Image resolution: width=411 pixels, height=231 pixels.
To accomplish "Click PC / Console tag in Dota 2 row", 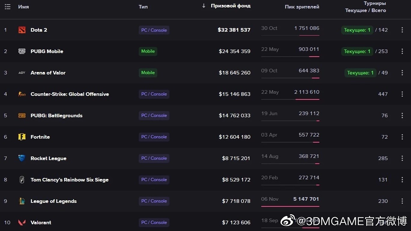I will click(154, 30).
